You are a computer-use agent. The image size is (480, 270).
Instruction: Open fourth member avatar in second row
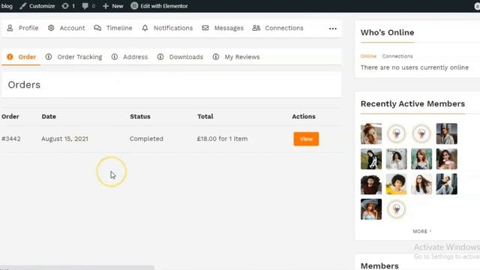coord(447,159)
